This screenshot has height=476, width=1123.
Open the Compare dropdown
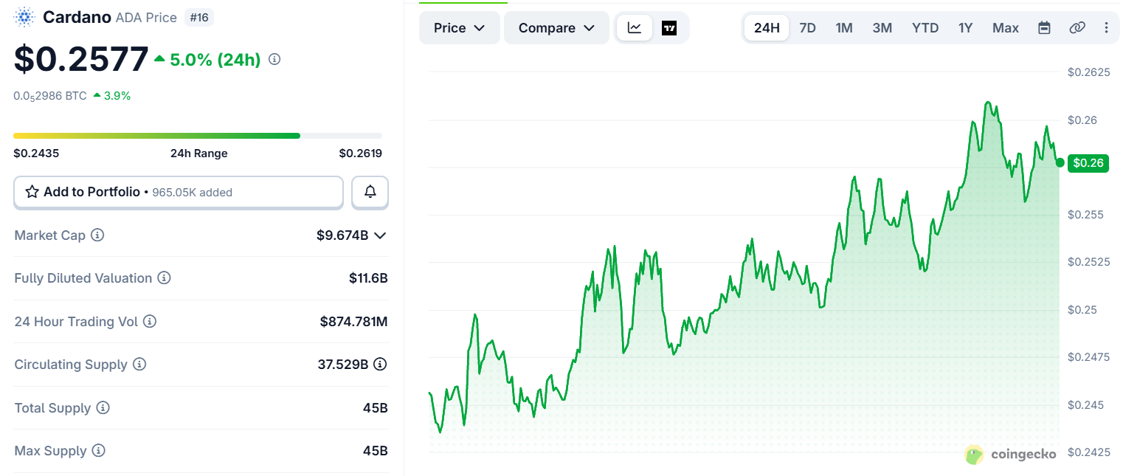(x=556, y=28)
